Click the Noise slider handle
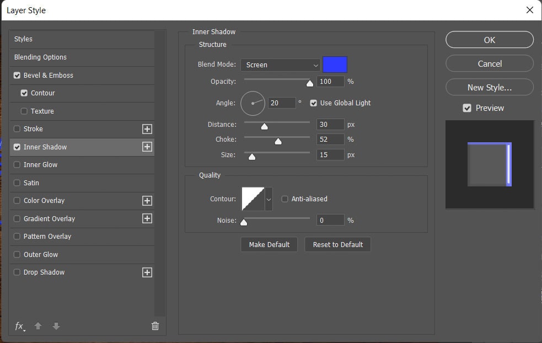The height and width of the screenshot is (343, 542). pyautogui.click(x=244, y=222)
